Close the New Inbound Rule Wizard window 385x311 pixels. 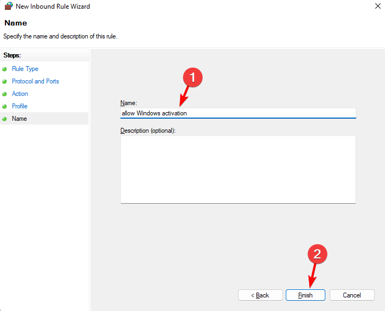pyautogui.click(x=377, y=7)
